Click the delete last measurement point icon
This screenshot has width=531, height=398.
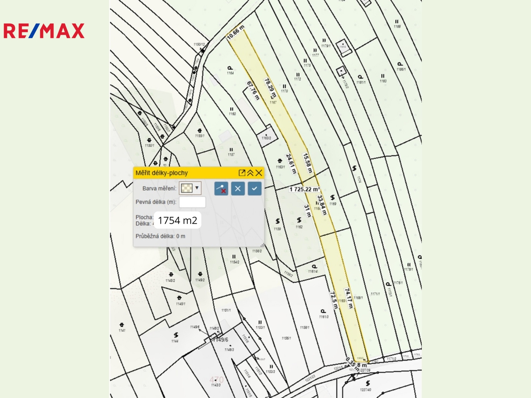tap(221, 189)
